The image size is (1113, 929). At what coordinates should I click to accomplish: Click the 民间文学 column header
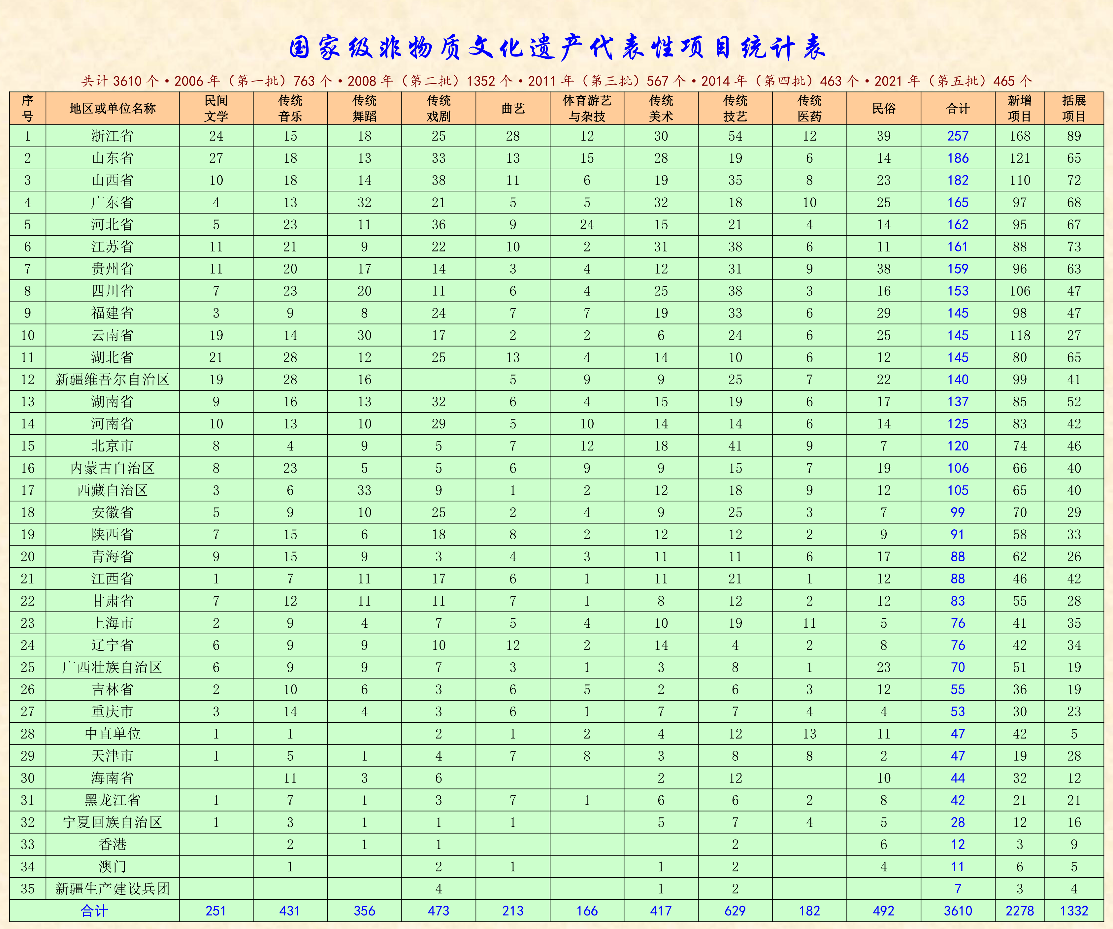point(216,109)
